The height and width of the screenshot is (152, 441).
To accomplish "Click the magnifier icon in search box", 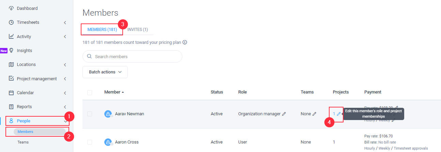I will point(89,56).
